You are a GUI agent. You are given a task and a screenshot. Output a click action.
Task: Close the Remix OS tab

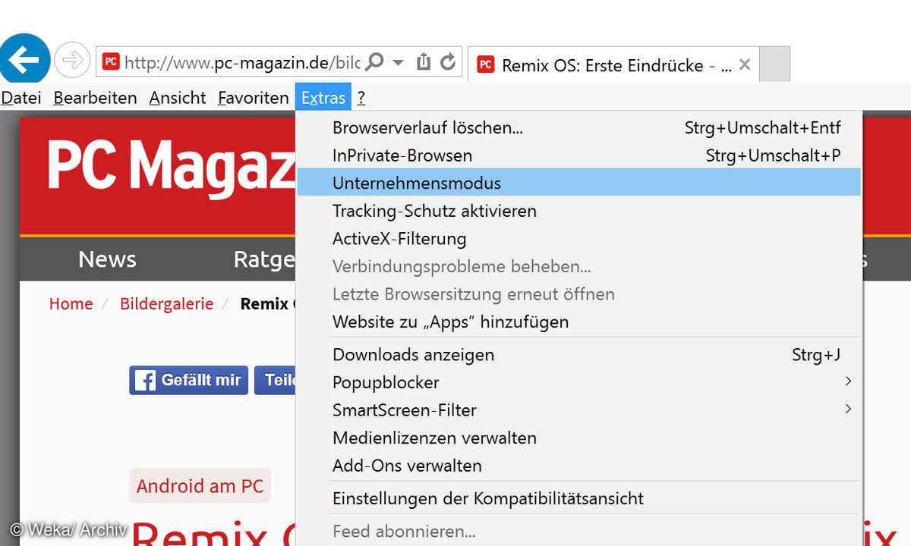(745, 64)
